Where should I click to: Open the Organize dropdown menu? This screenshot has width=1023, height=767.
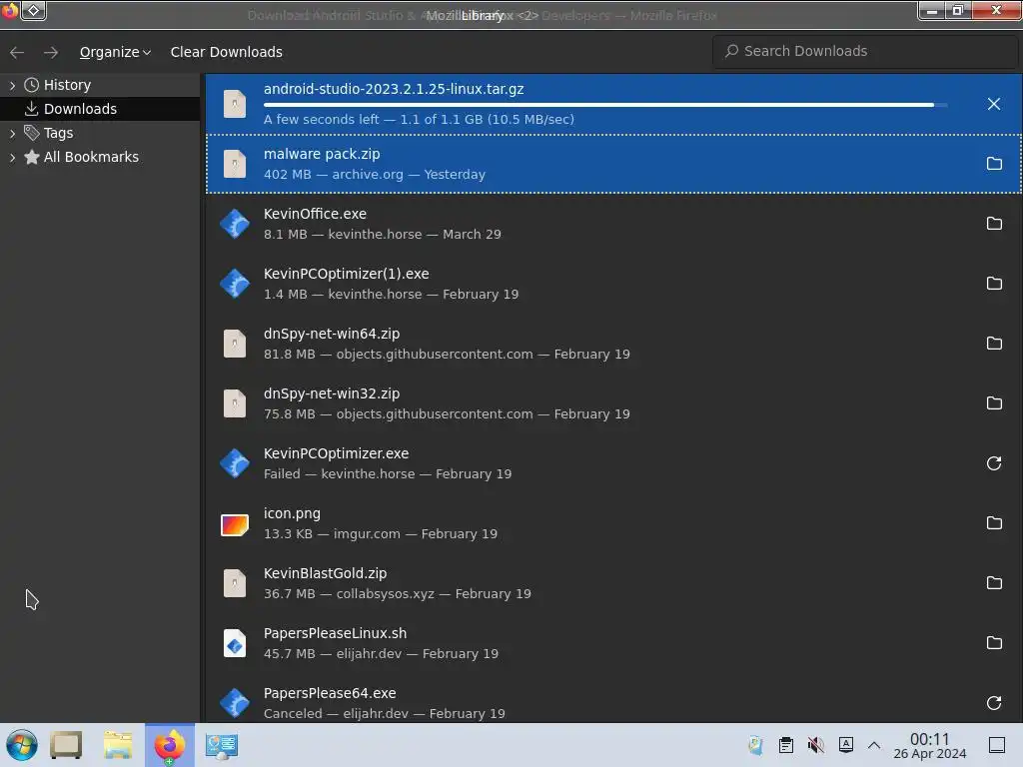click(115, 52)
